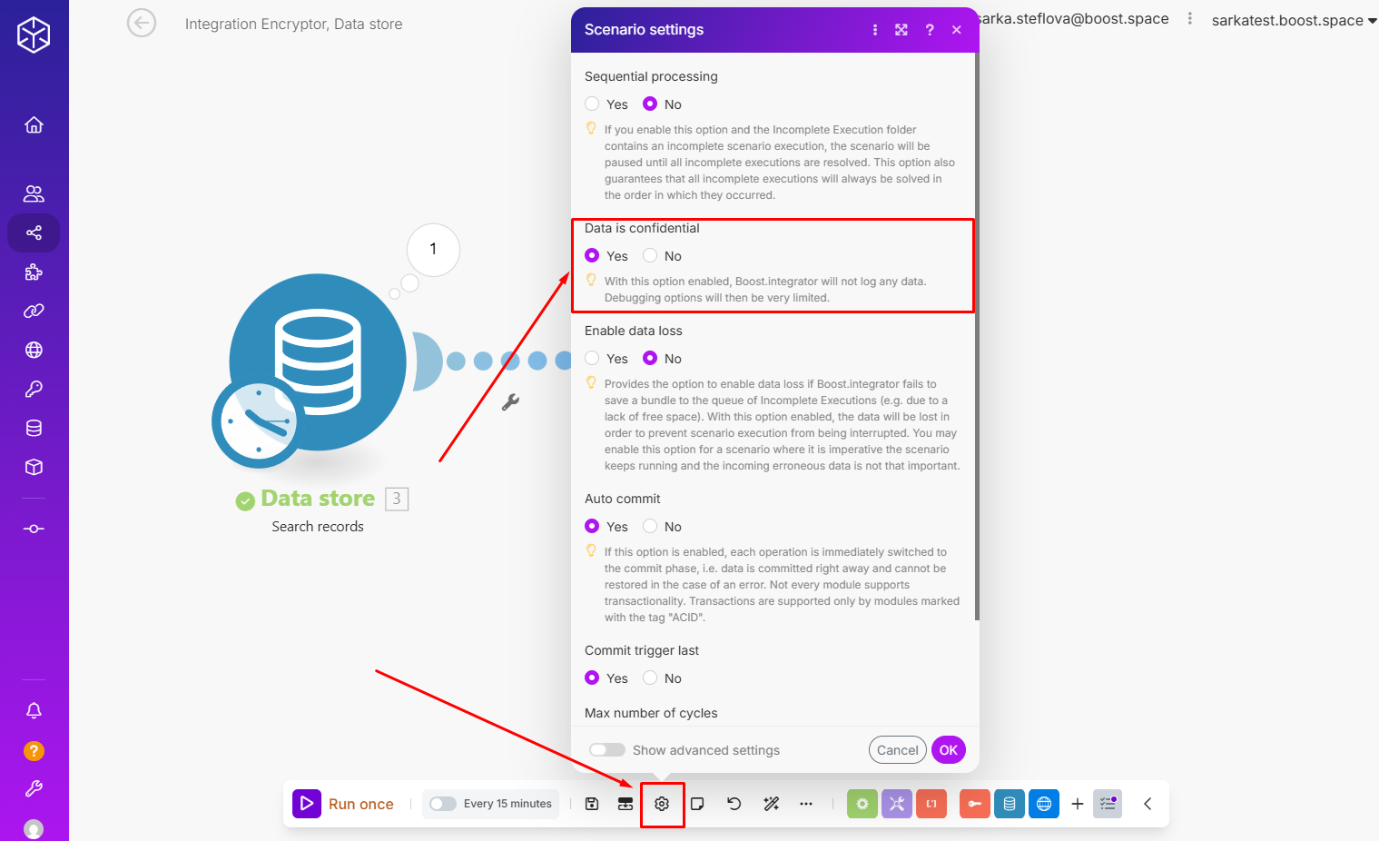Open the notes icon in toolbar

point(697,804)
